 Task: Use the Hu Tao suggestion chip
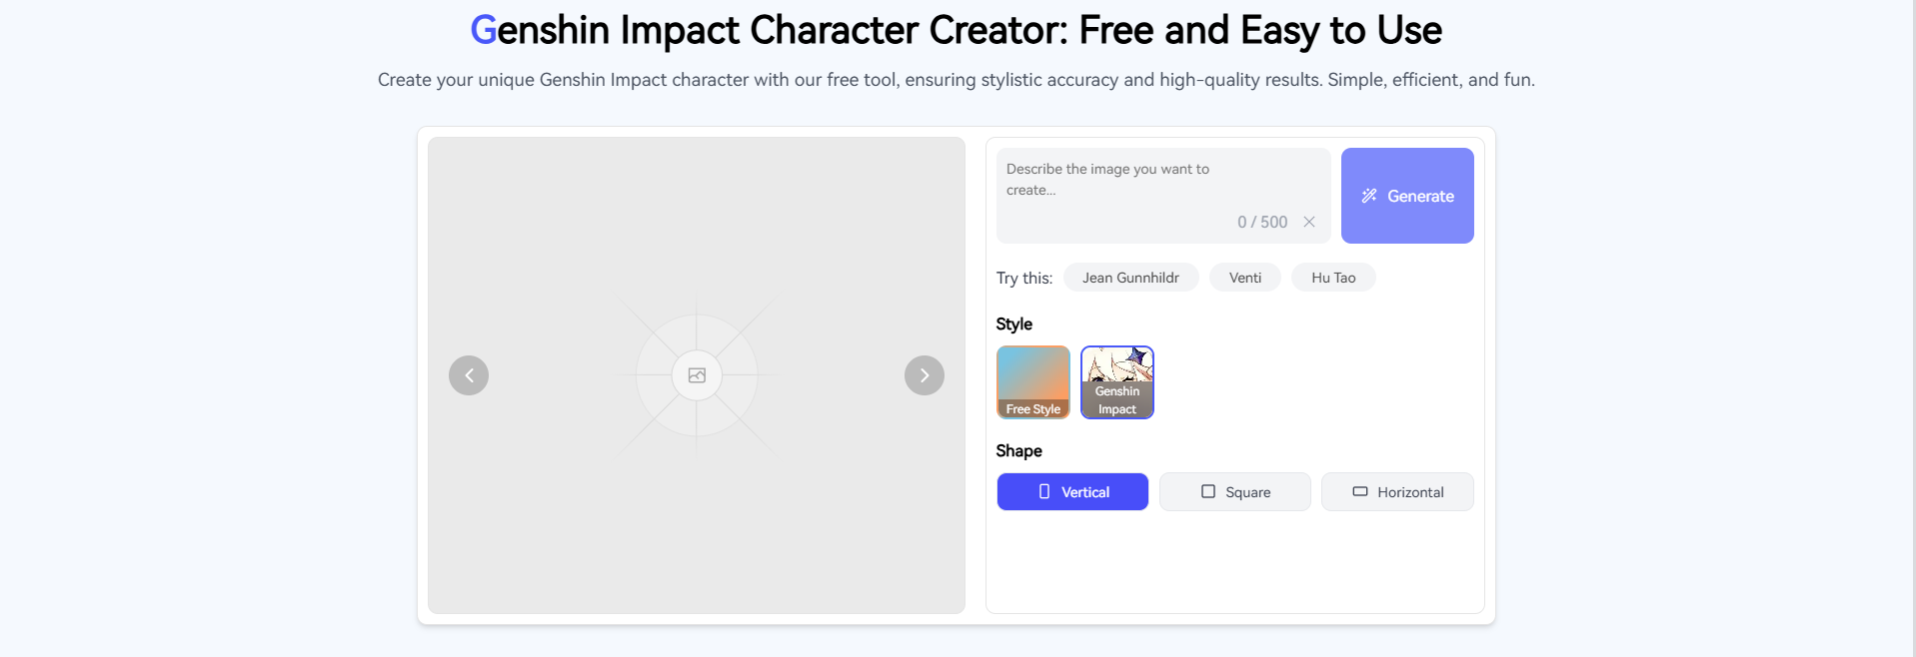[x=1333, y=278]
